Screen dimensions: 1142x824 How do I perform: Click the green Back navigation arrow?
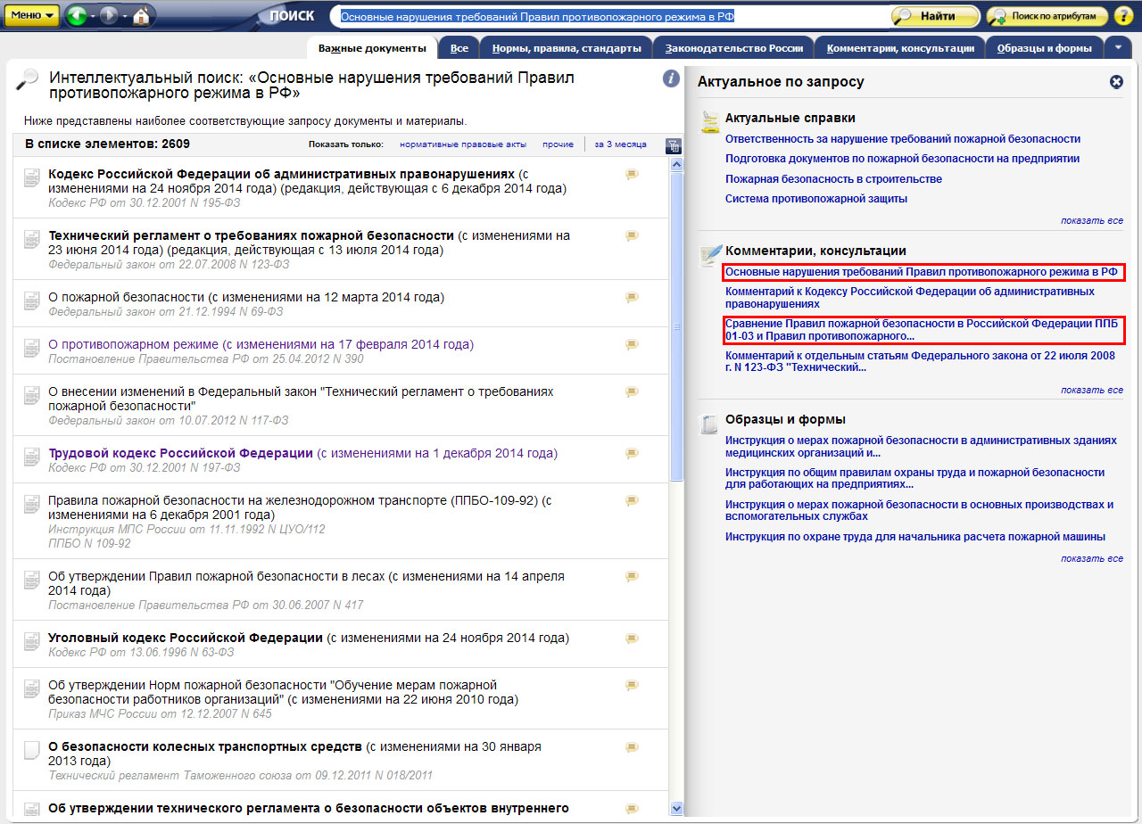pyautogui.click(x=76, y=16)
